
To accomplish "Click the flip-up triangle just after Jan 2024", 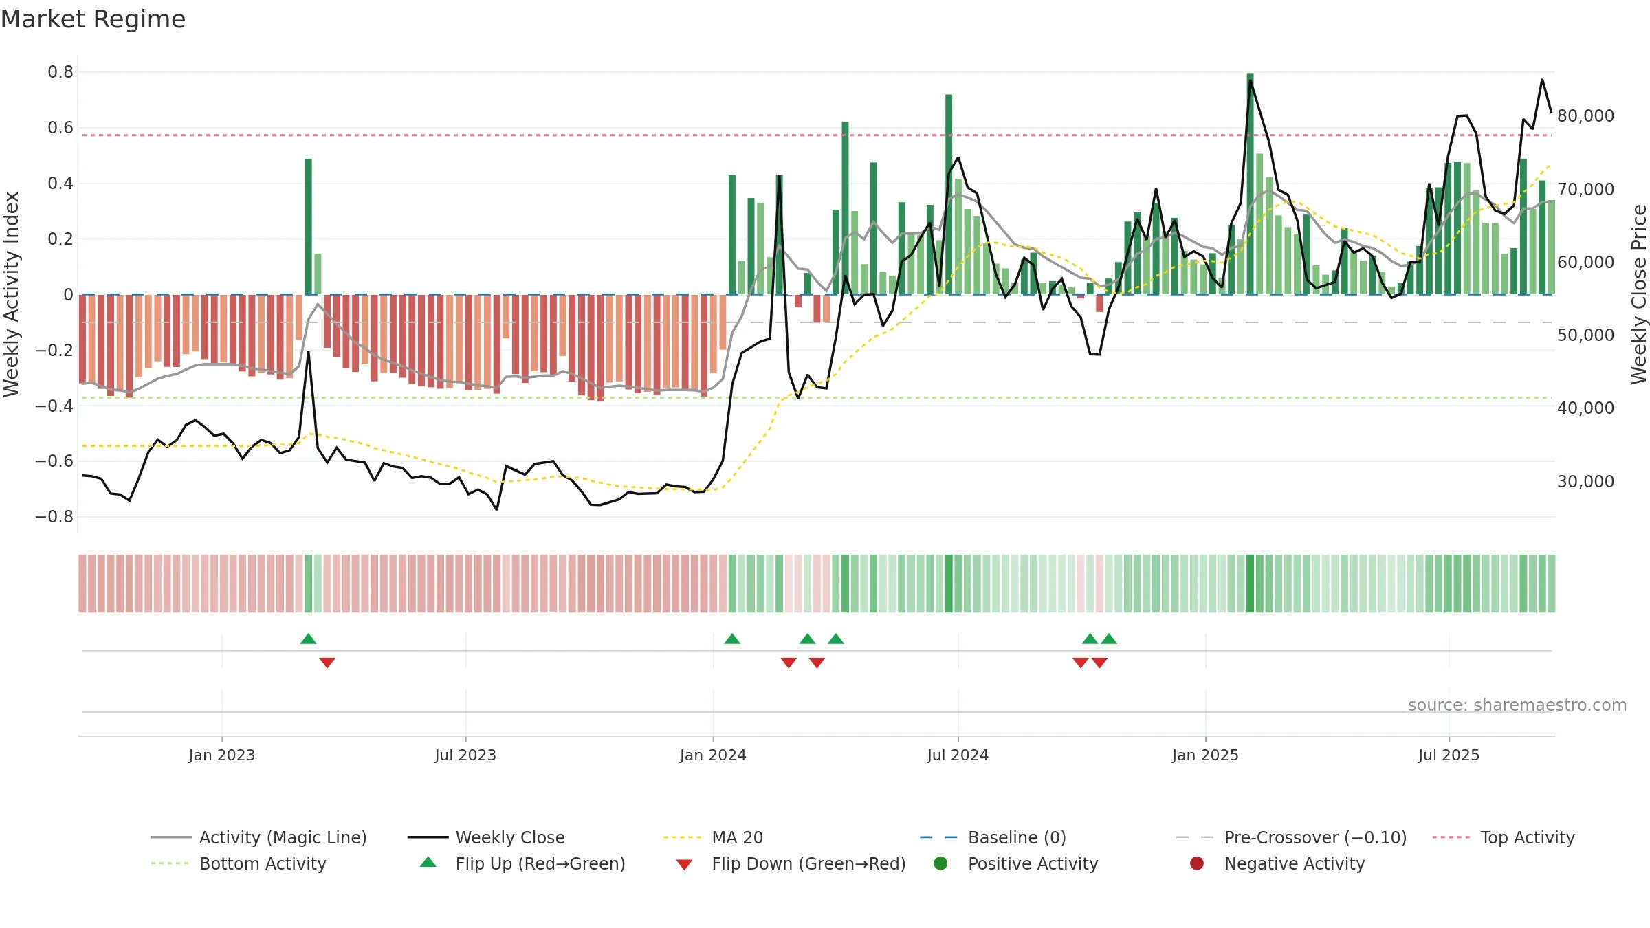I will (x=732, y=639).
